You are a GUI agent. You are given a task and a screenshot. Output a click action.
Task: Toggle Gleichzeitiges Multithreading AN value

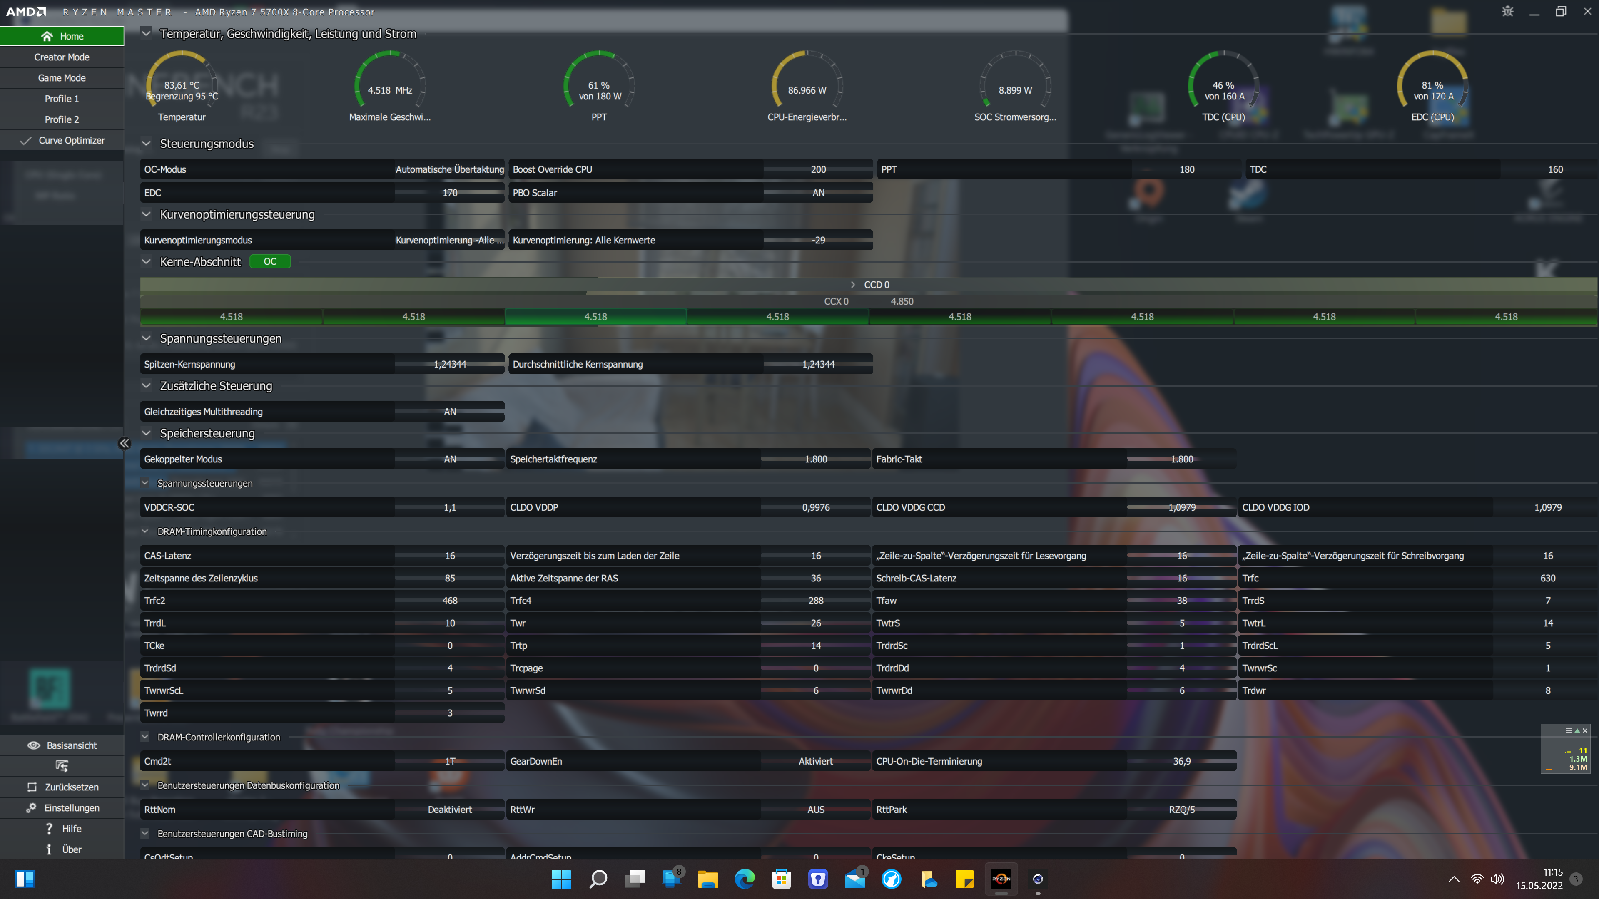pos(449,411)
